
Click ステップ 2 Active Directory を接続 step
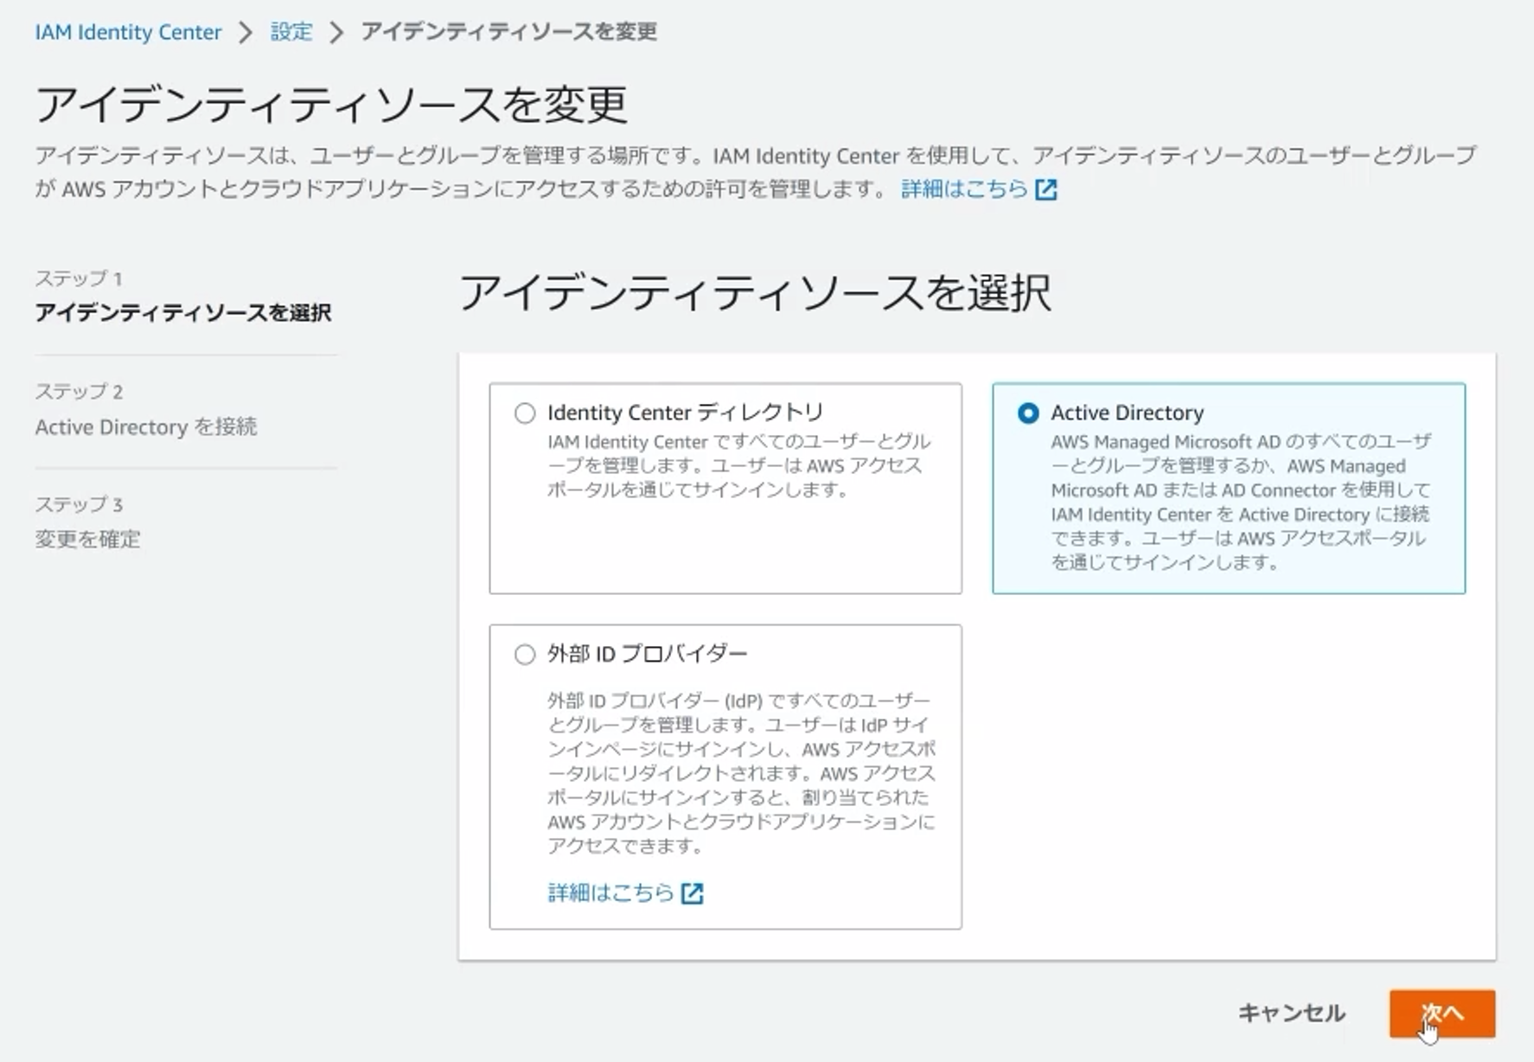coord(146,409)
